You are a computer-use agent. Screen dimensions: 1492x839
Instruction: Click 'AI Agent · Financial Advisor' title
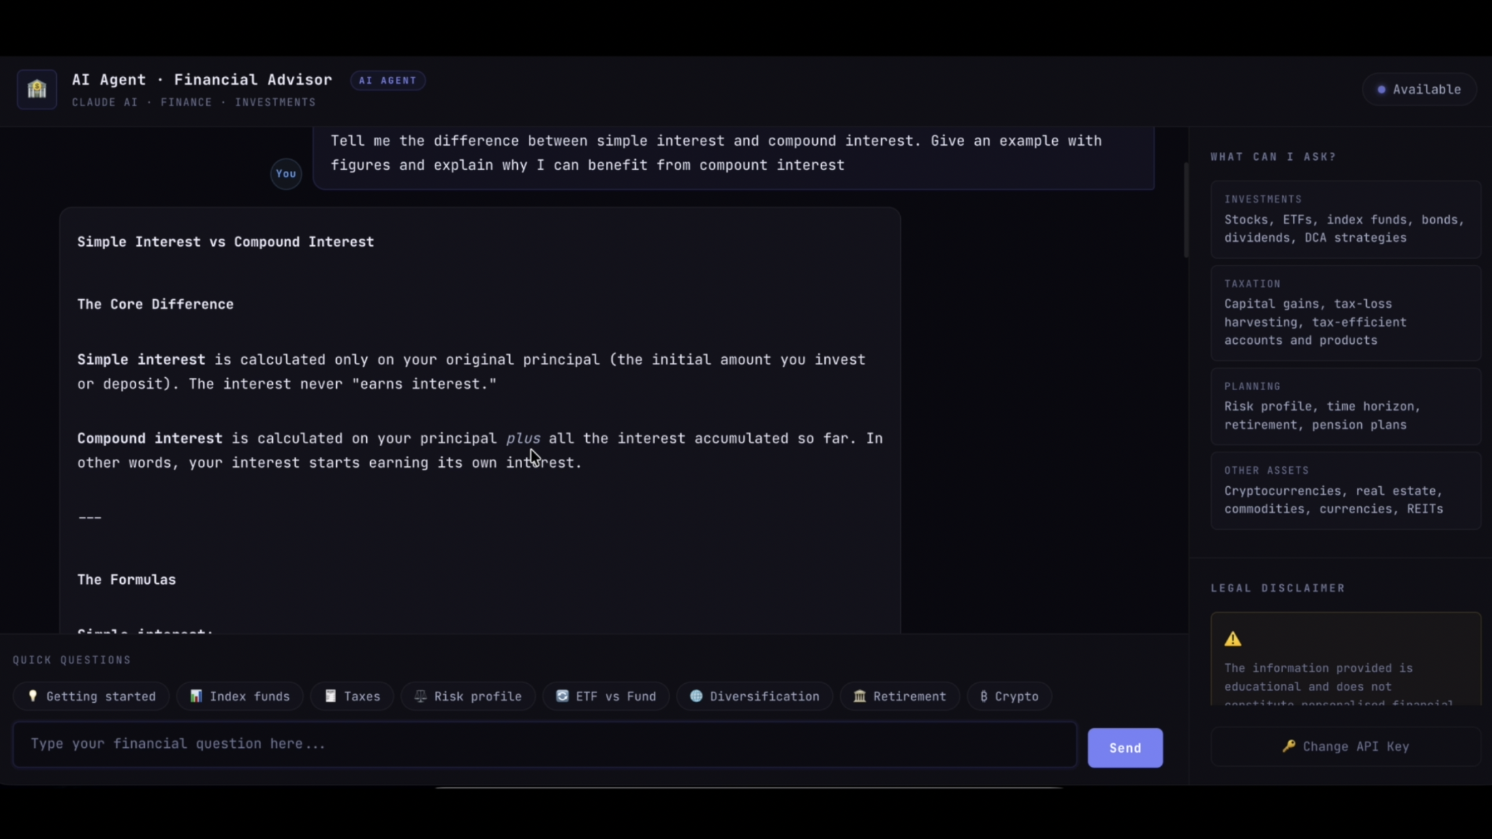[x=202, y=80]
